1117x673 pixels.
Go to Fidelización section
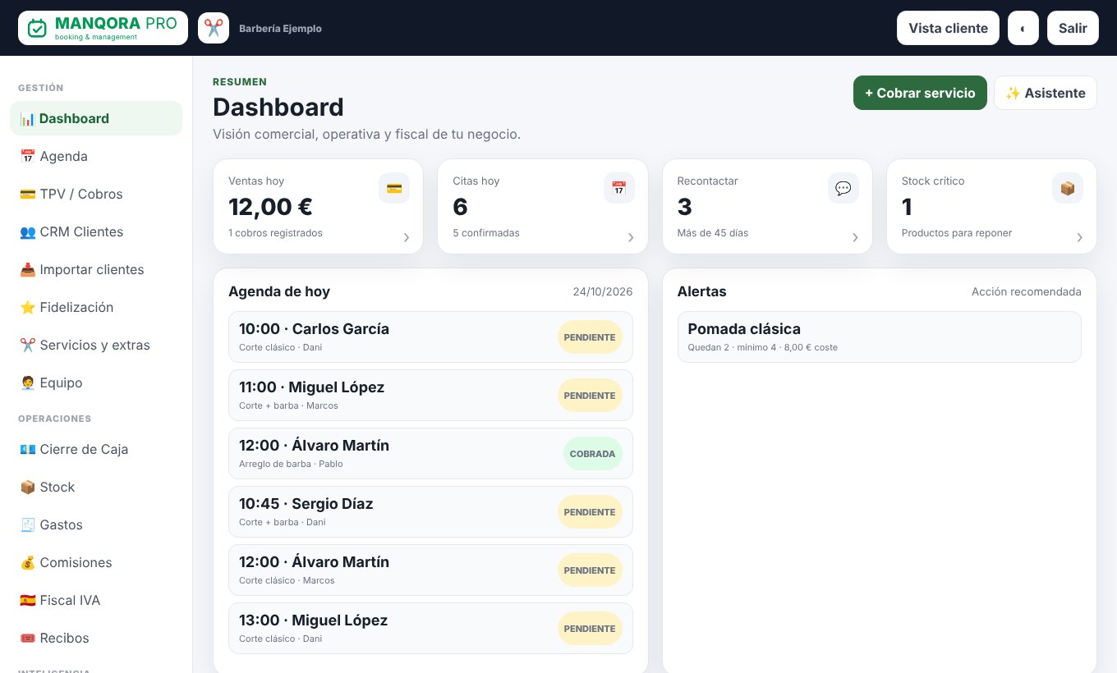tap(96, 307)
